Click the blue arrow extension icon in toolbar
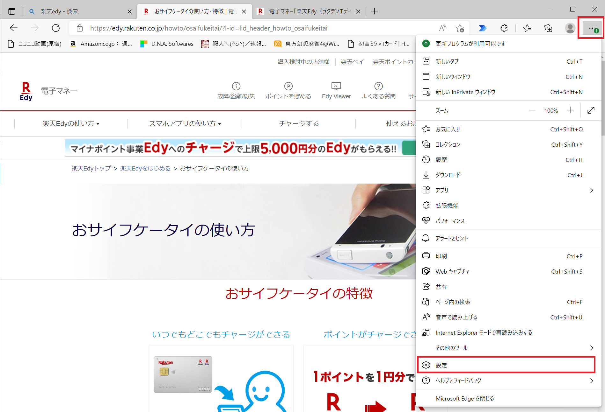The width and height of the screenshot is (605, 412). coord(483,28)
